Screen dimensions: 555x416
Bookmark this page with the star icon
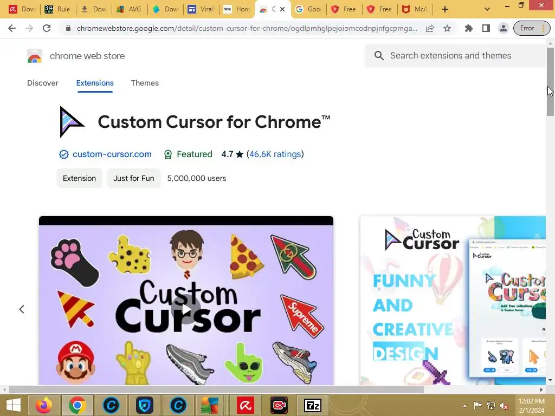[447, 28]
